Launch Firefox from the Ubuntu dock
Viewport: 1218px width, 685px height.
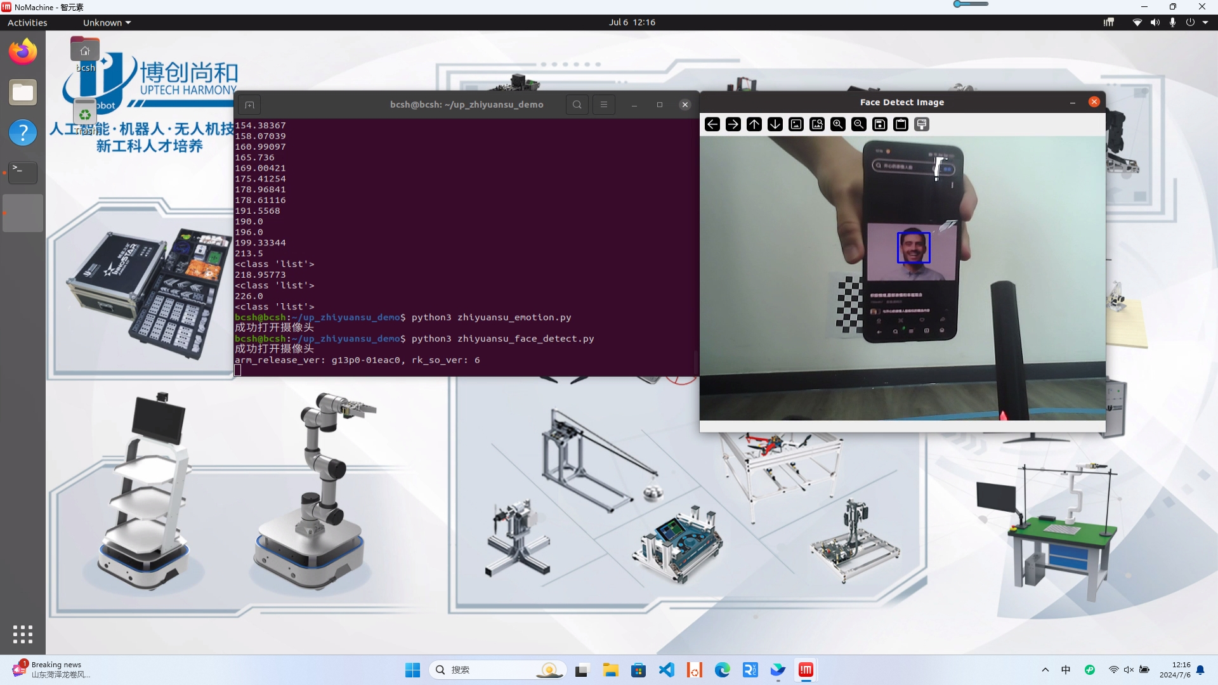[x=23, y=52]
